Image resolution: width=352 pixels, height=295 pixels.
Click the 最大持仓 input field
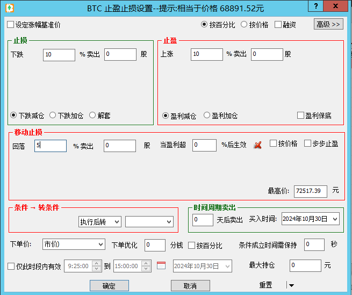click(305, 265)
